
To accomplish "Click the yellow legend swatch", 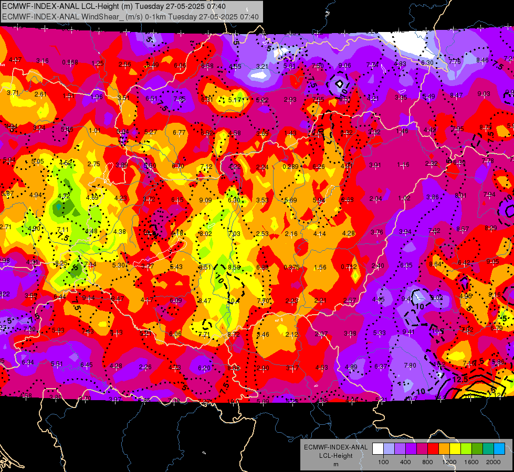I will [455, 449].
